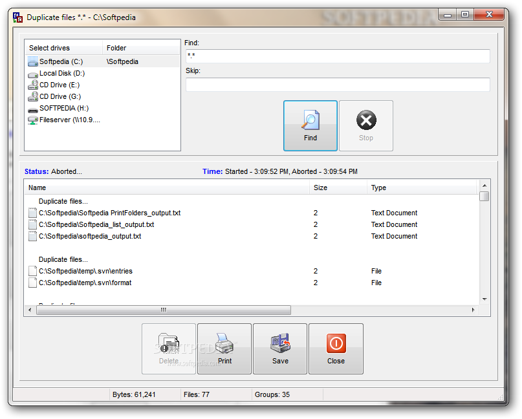Click the red Close button
Image resolution: width=522 pixels, height=419 pixels.
click(x=336, y=349)
